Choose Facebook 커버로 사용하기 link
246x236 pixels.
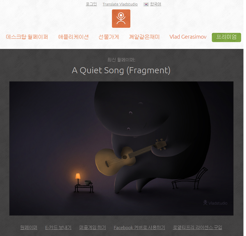[x=139, y=227]
